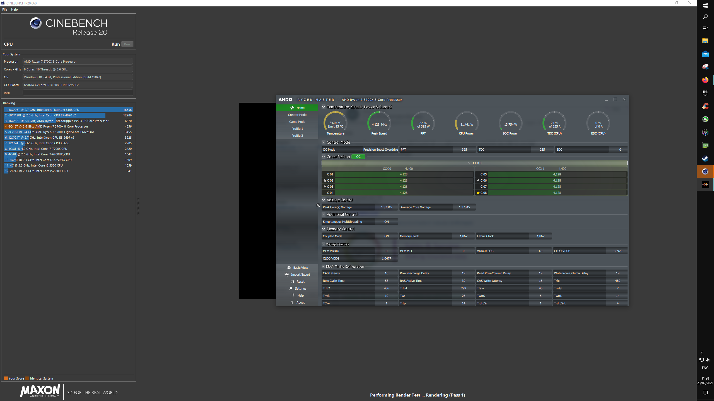Select Profile 1 in Ryzen Master
The height and width of the screenshot is (401, 714).
click(x=297, y=129)
